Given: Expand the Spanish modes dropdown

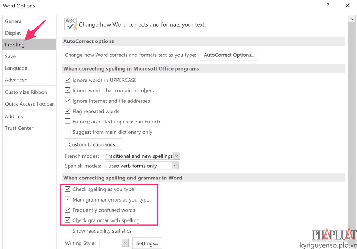Looking at the screenshot, I should [x=175, y=166].
